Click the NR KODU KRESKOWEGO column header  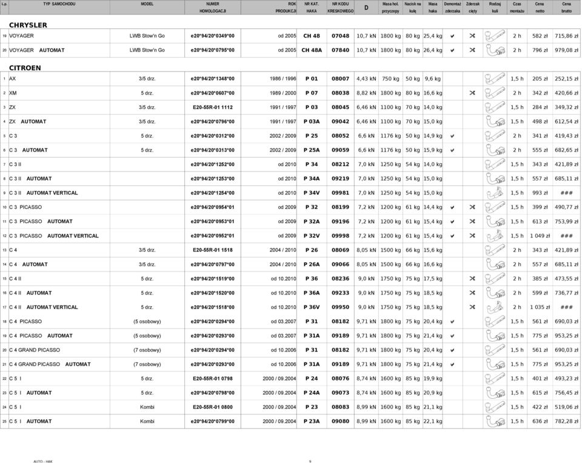click(340, 7)
